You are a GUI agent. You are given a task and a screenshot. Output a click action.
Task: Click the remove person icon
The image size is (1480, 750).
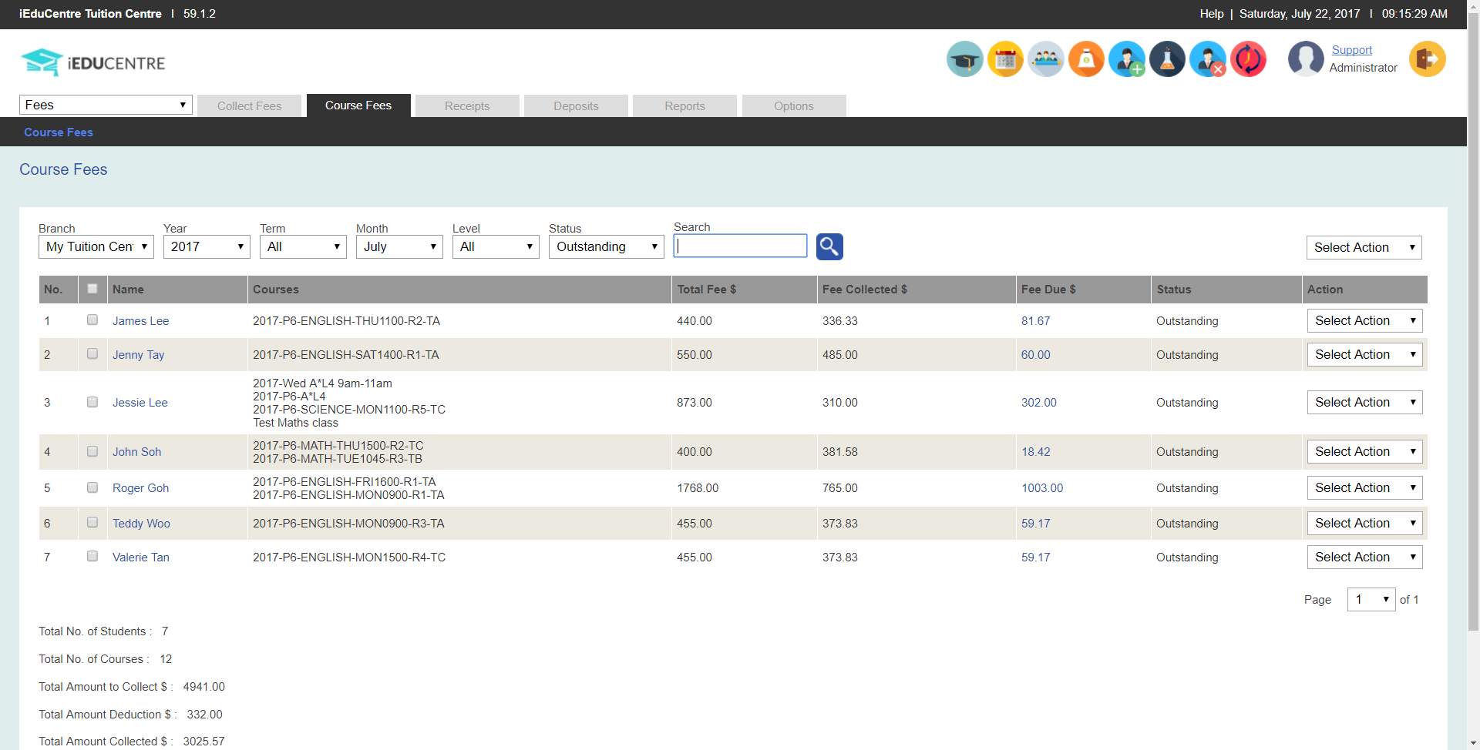[1208, 59]
